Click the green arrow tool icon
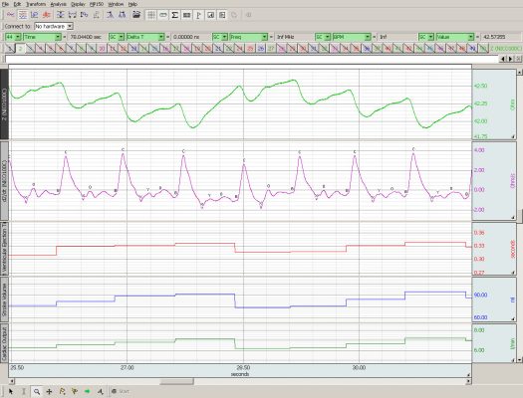Screen dimensions: 523x398 click(88, 391)
